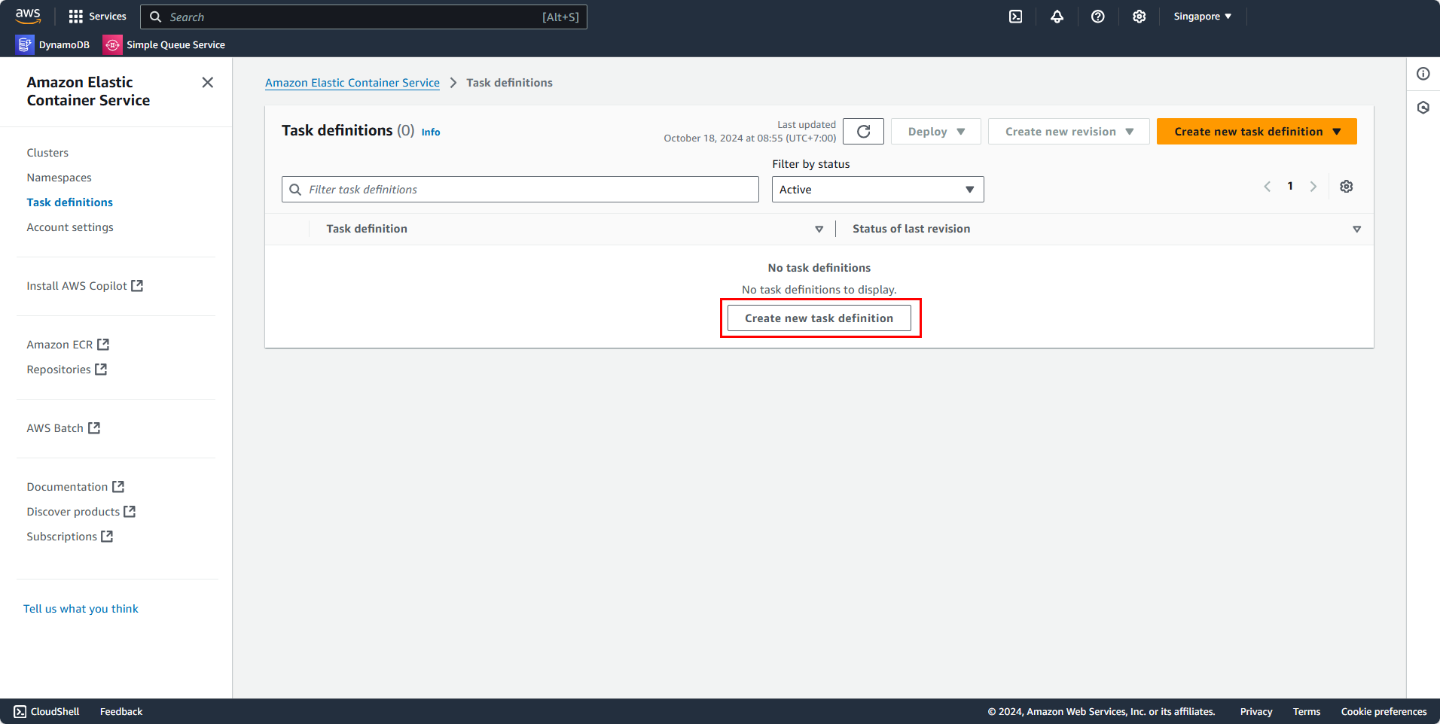The image size is (1440, 724).
Task: Open Cookie preferences in footer
Action: point(1384,712)
